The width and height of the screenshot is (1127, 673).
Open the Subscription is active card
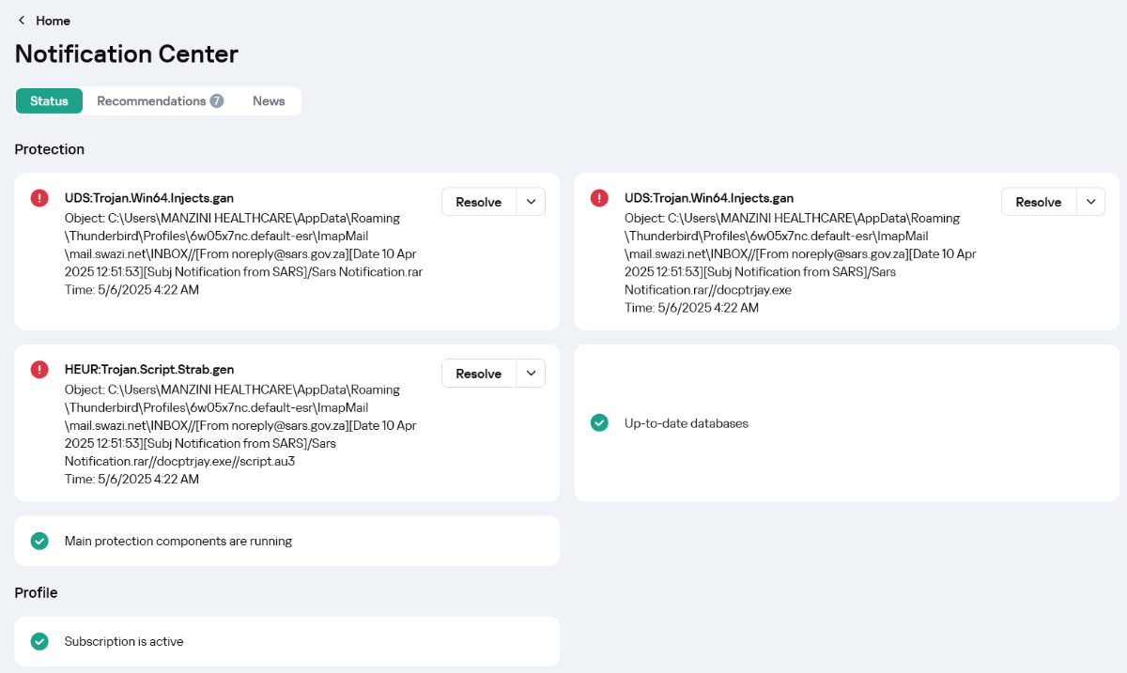[x=286, y=641]
